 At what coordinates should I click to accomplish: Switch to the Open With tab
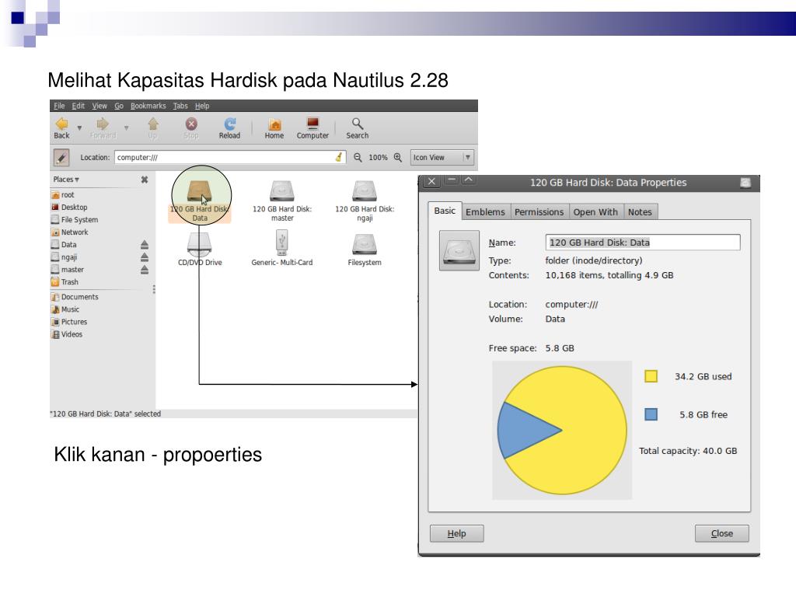(595, 211)
